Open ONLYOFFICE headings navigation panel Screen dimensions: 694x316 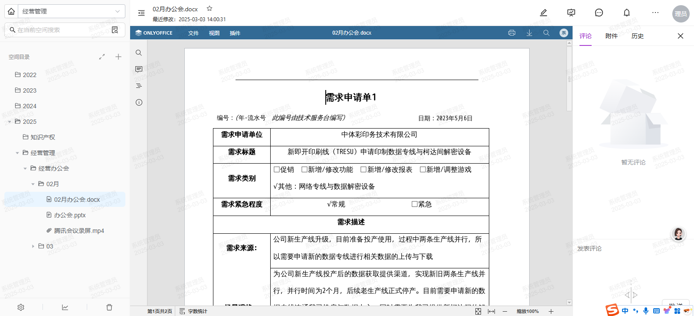(x=139, y=86)
